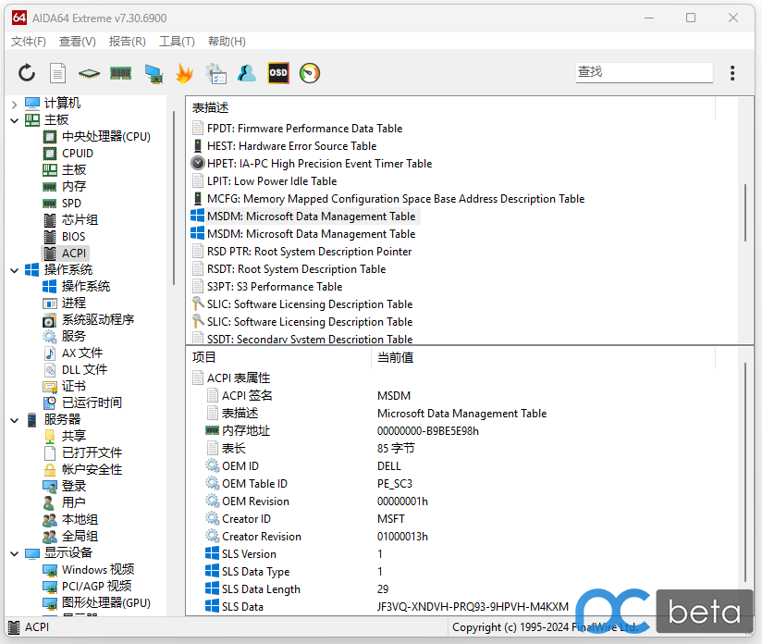Select 内存 in the tree
Viewport: 762px width, 644px height.
(x=65, y=186)
